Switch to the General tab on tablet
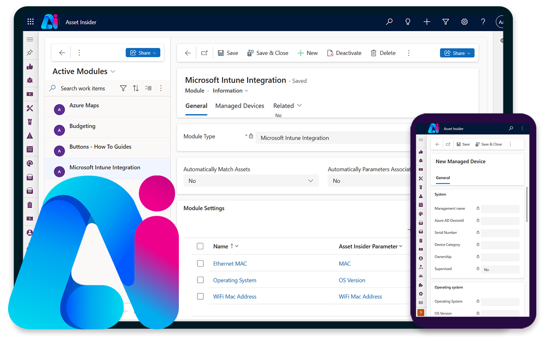 click(196, 106)
